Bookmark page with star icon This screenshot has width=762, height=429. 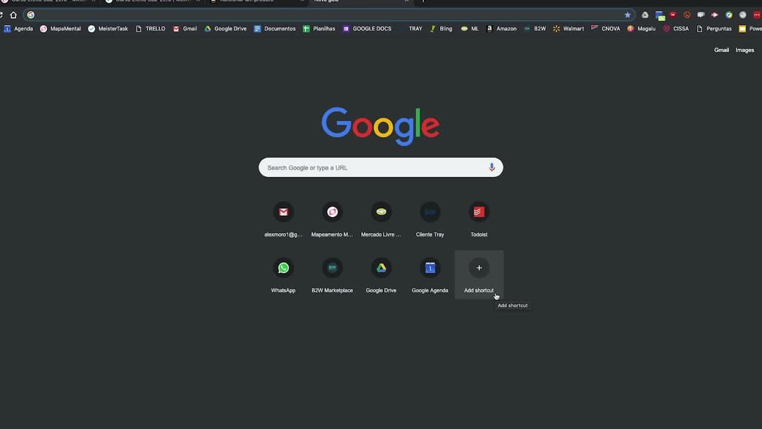[x=627, y=15]
